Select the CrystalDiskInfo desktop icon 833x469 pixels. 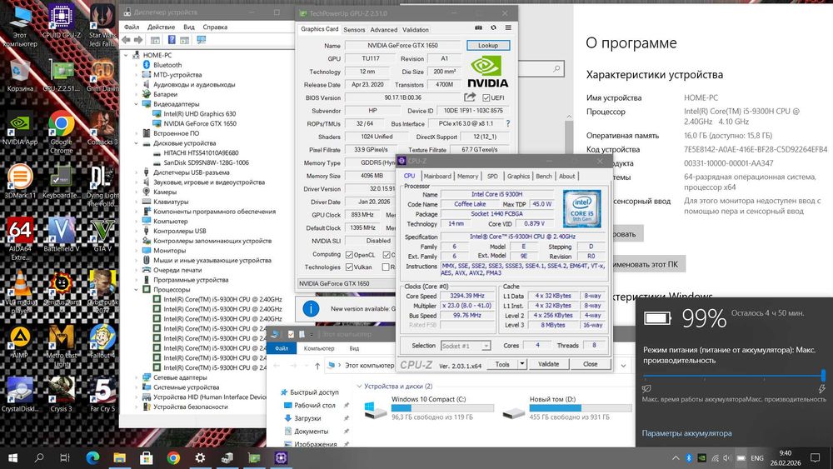click(20, 394)
